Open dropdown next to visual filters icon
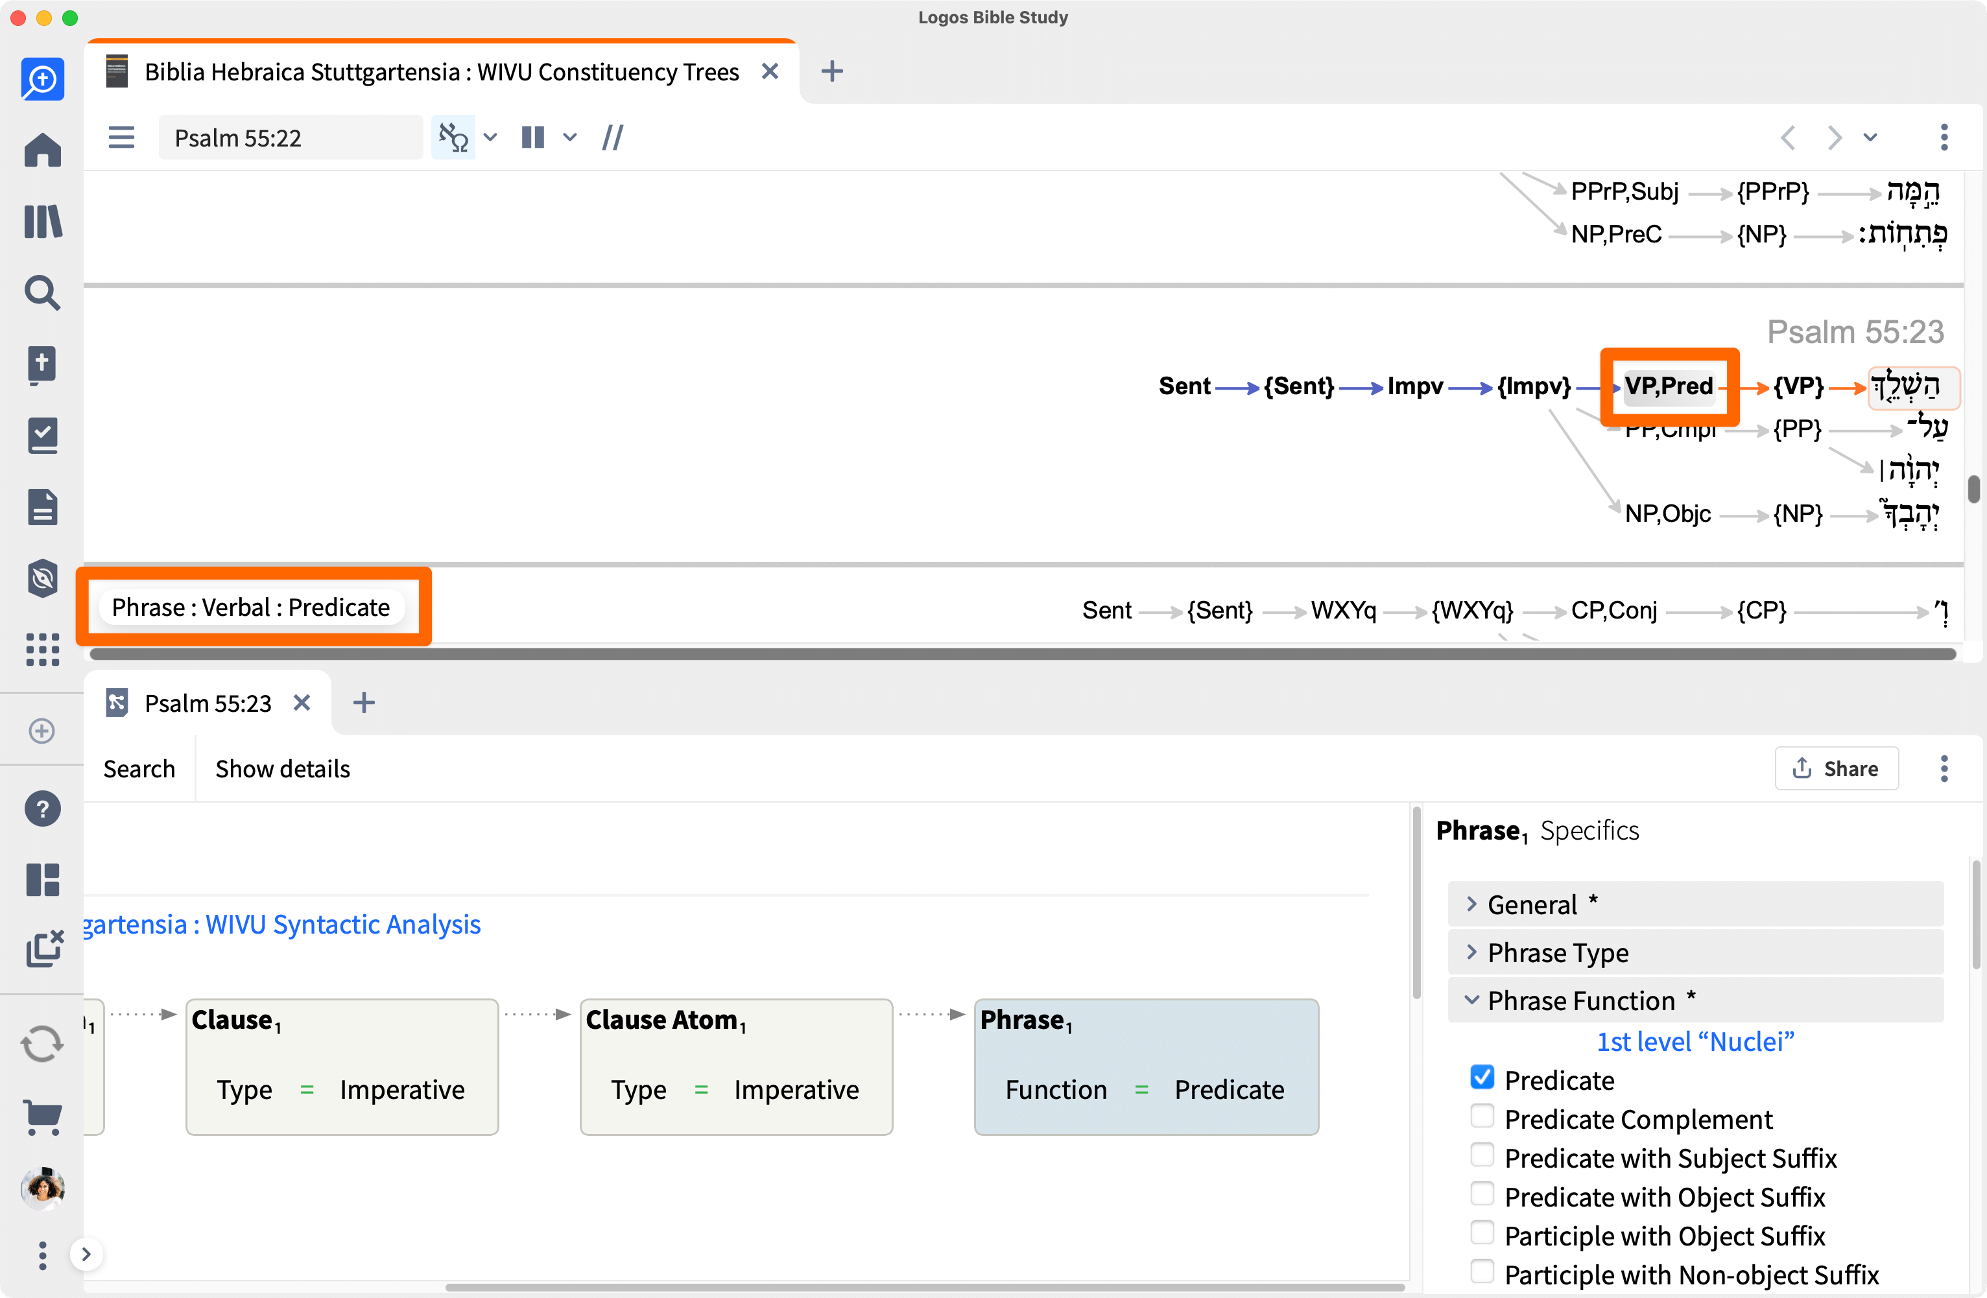The image size is (1987, 1298). tap(491, 137)
